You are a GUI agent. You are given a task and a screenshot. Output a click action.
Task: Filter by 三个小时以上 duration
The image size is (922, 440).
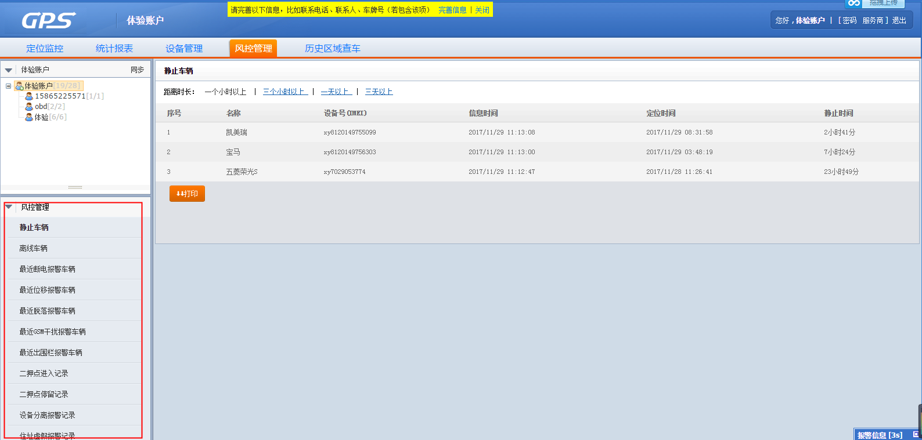[x=284, y=92]
